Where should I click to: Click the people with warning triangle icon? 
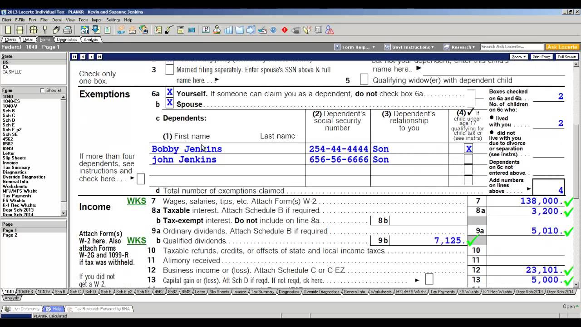pyautogui.click(x=330, y=30)
